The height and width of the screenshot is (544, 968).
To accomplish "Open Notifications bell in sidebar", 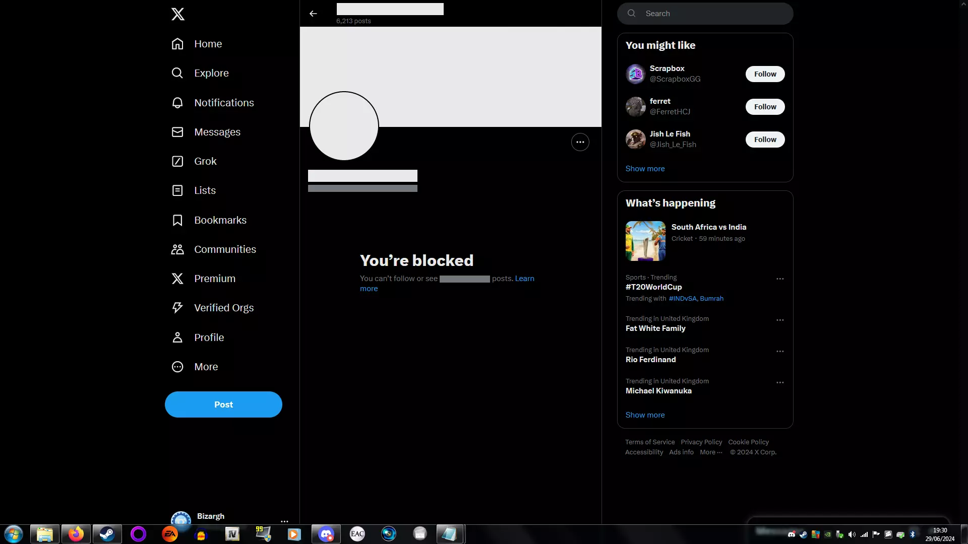I will click(177, 103).
